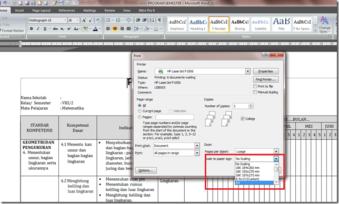Open the Print what dropdown
The image size is (339, 204).
(197, 146)
